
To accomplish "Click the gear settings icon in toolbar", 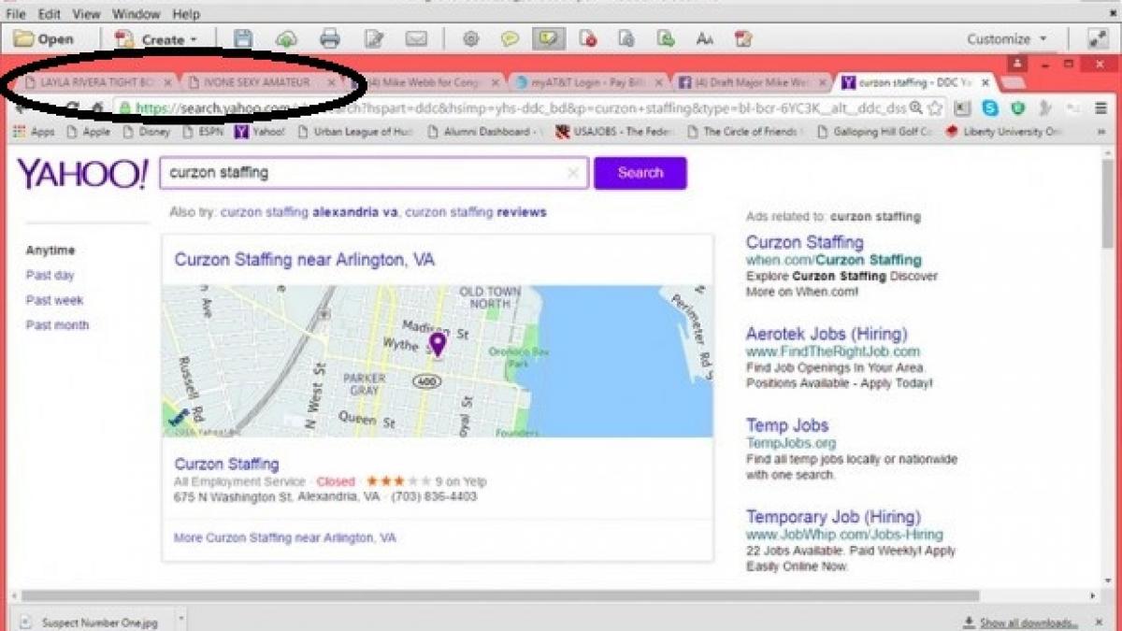I will click(470, 39).
